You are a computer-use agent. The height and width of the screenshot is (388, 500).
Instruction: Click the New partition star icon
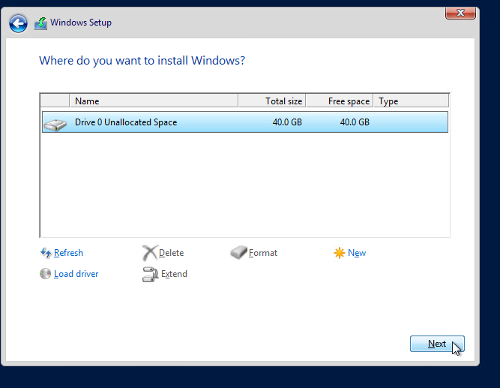point(340,253)
